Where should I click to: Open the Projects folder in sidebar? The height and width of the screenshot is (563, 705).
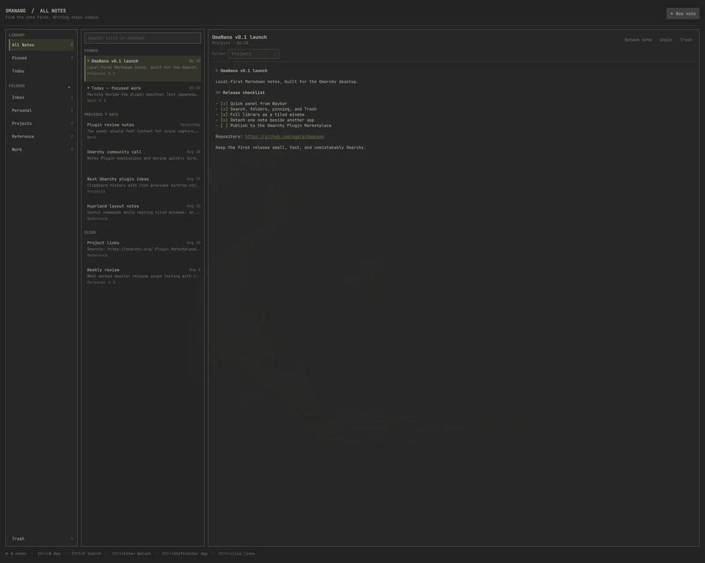[41, 124]
